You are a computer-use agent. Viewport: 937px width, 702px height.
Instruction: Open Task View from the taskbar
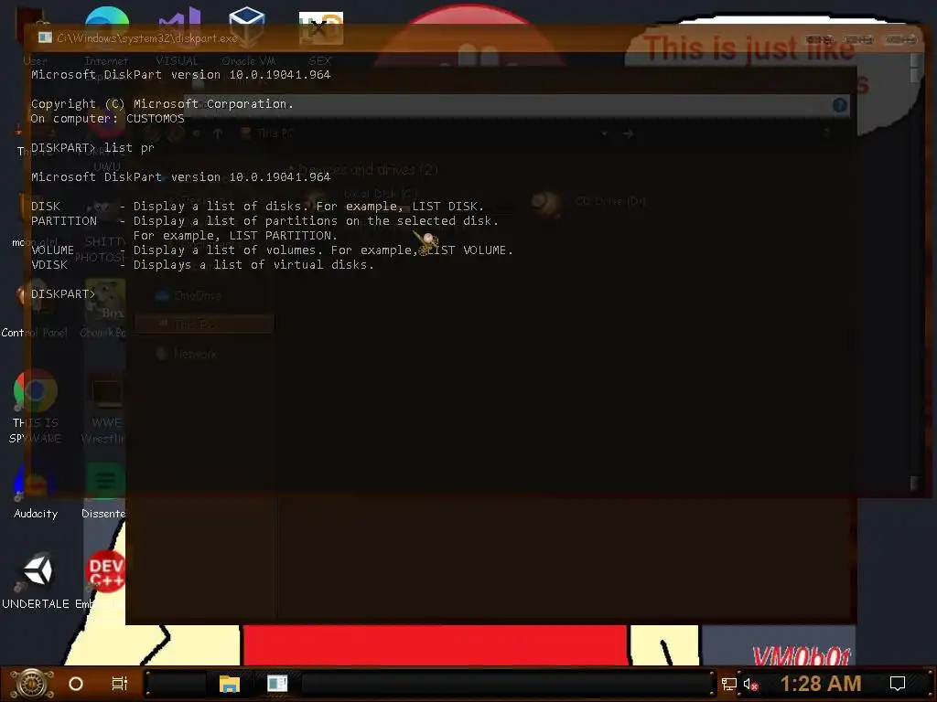[120, 684]
